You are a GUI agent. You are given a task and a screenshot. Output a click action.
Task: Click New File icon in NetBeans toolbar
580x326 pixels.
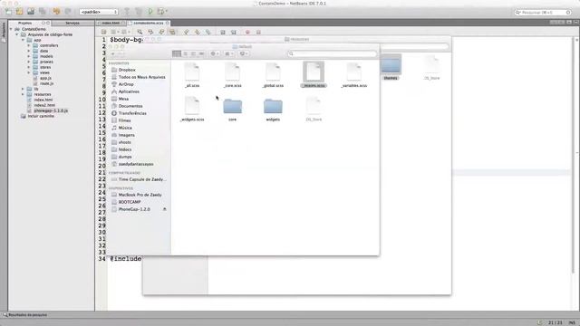tap(8, 12)
